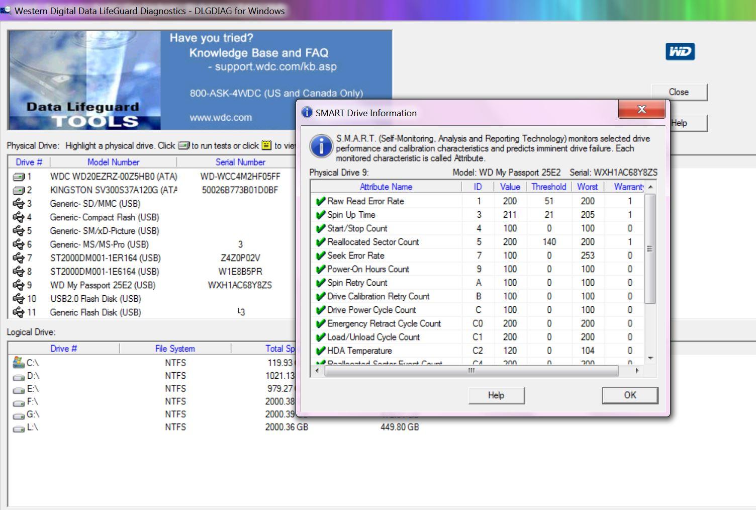Select the Spin Retry Count row
The height and width of the screenshot is (510, 756).
(x=478, y=283)
